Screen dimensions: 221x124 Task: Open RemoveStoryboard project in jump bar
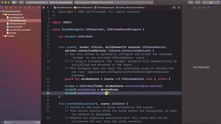click(x=63, y=8)
